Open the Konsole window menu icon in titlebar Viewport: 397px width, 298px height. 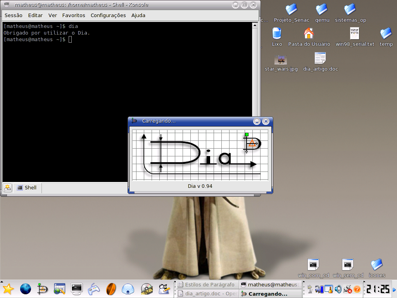click(x=7, y=5)
